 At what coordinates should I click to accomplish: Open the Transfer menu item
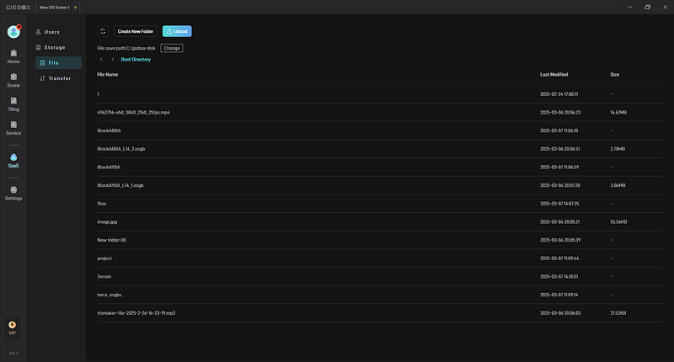coord(56,78)
